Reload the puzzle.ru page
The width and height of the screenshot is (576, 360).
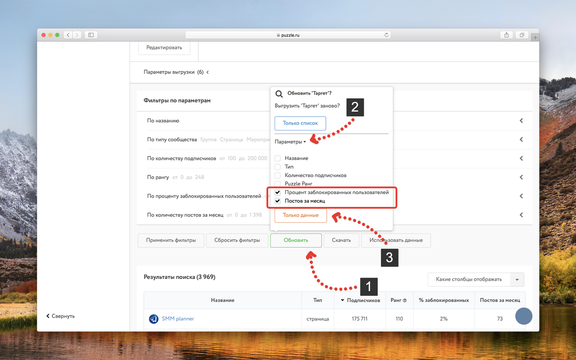(386, 35)
